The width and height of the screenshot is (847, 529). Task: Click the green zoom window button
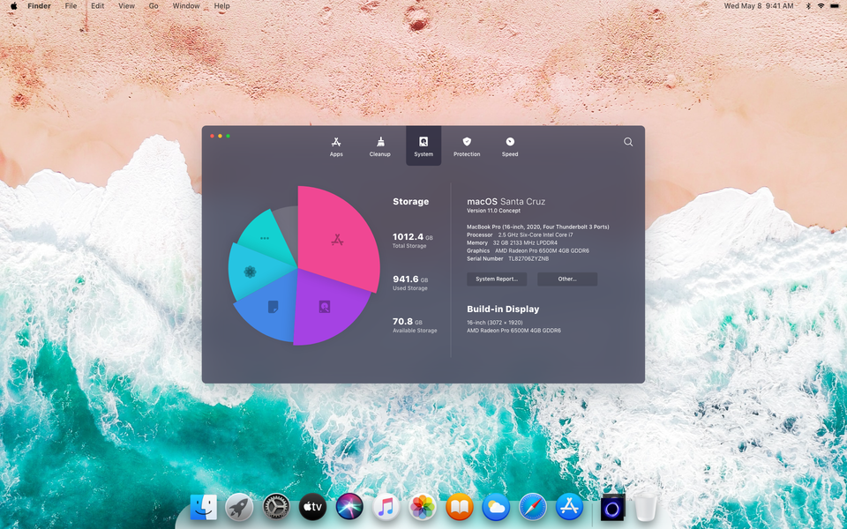[x=228, y=136]
